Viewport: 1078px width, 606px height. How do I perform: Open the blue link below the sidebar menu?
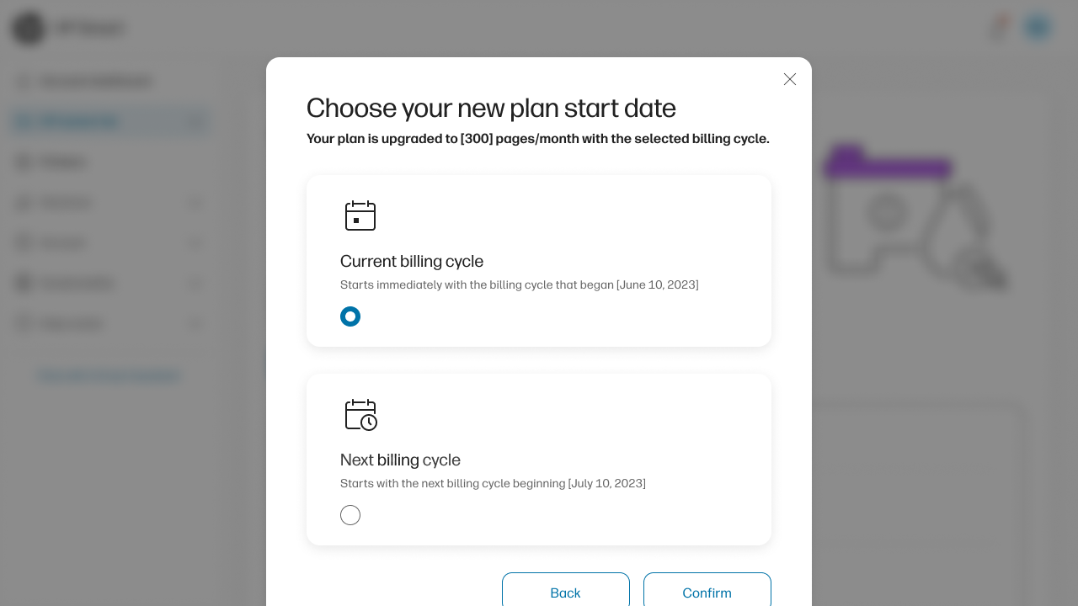tap(109, 375)
